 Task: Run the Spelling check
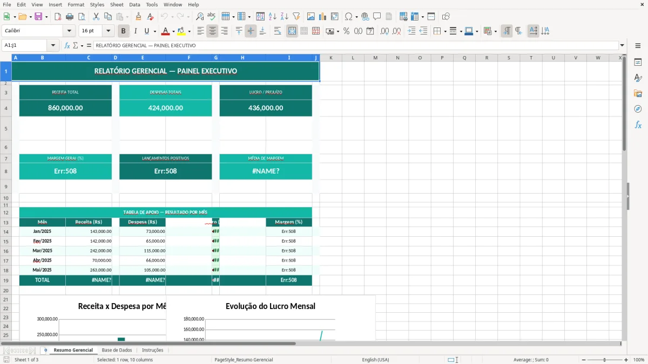tap(212, 17)
